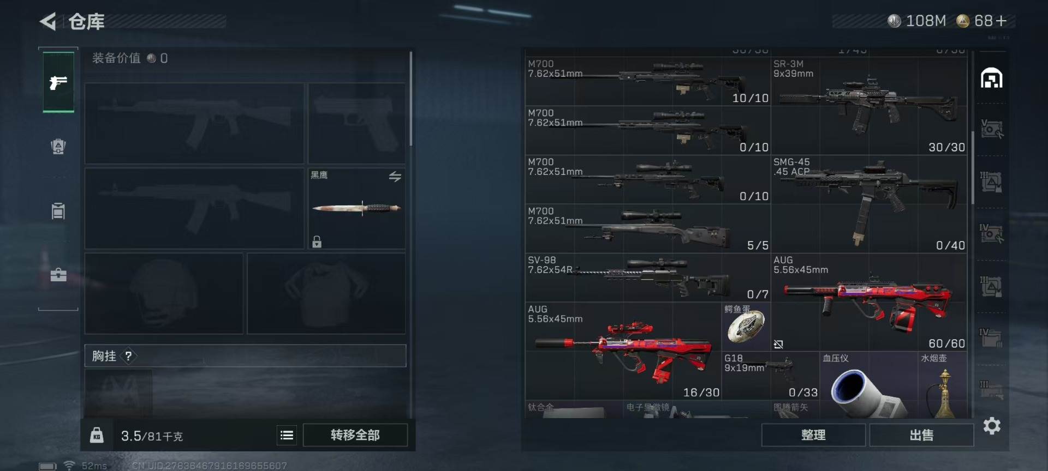Open chest rig help question mark
The width and height of the screenshot is (1048, 471).
128,356
